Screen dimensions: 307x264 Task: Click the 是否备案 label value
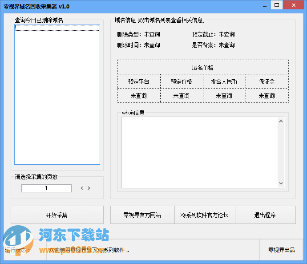coord(227,45)
